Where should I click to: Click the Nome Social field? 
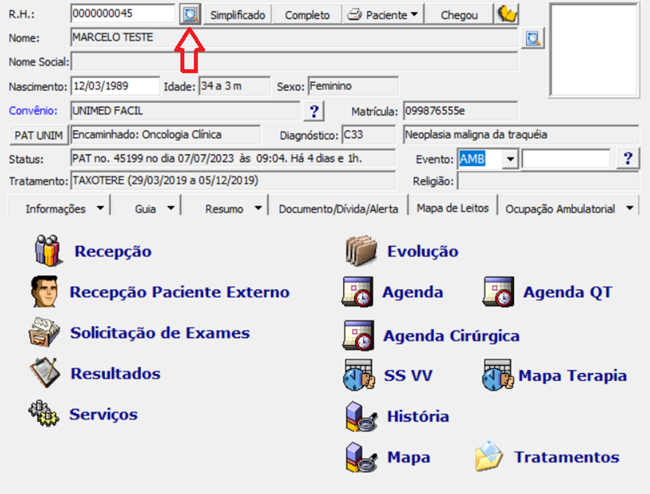[x=295, y=62]
